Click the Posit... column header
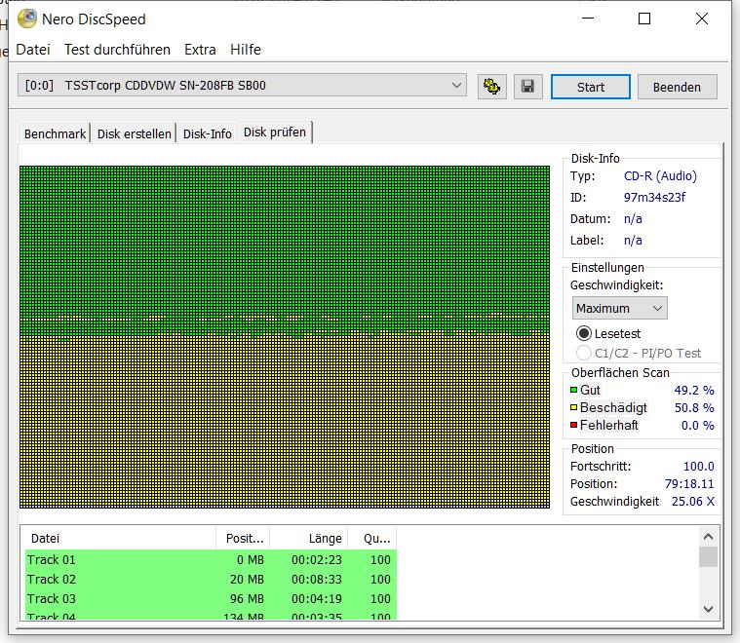The image size is (740, 643). tap(243, 539)
